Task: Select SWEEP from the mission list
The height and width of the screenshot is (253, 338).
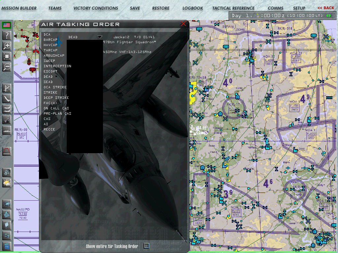Action: [x=50, y=61]
